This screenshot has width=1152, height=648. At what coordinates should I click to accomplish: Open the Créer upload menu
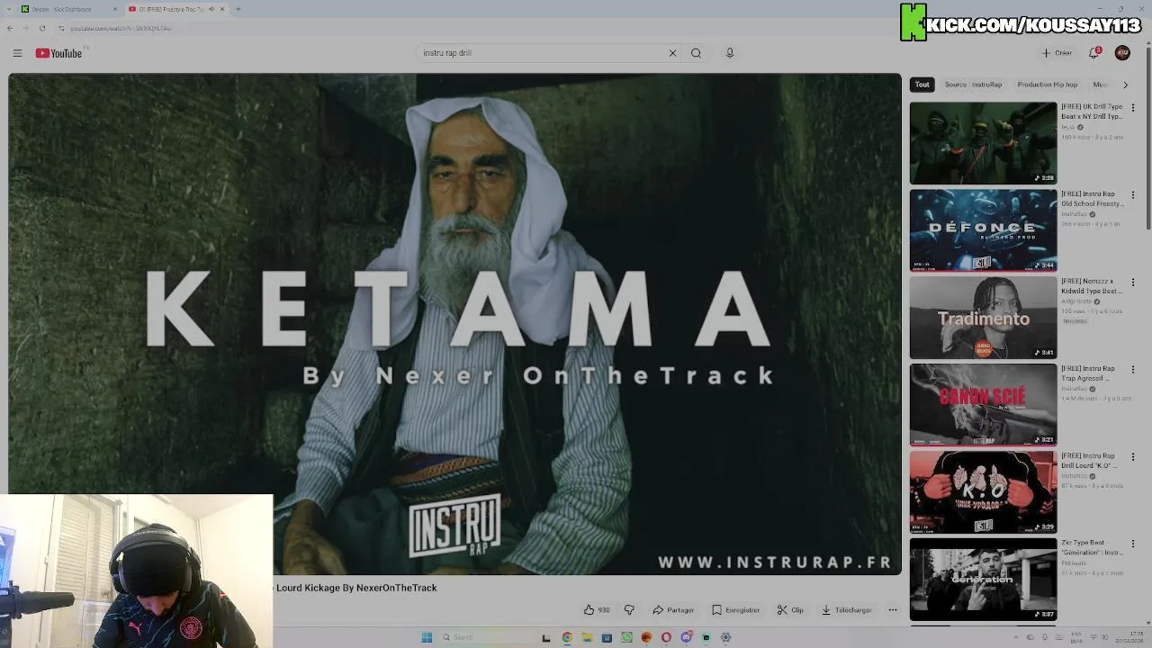1057,53
